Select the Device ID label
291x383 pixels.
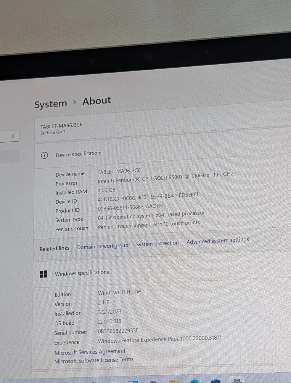[x=66, y=202]
